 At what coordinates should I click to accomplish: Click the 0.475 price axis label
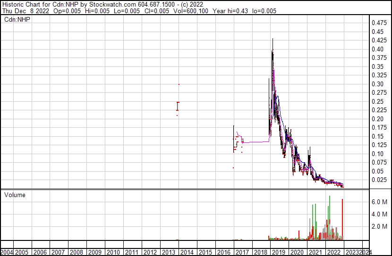pos(378,23)
